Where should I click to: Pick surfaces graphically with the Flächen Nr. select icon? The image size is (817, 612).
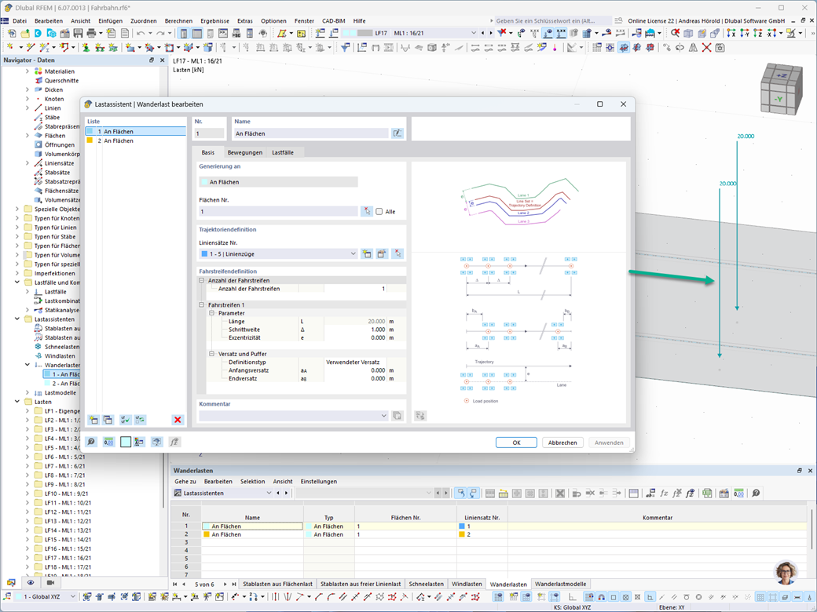[367, 211]
